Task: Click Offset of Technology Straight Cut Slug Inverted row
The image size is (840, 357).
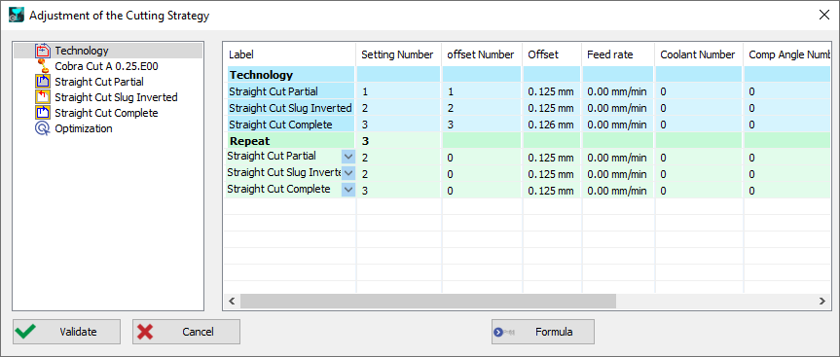Action: point(552,108)
